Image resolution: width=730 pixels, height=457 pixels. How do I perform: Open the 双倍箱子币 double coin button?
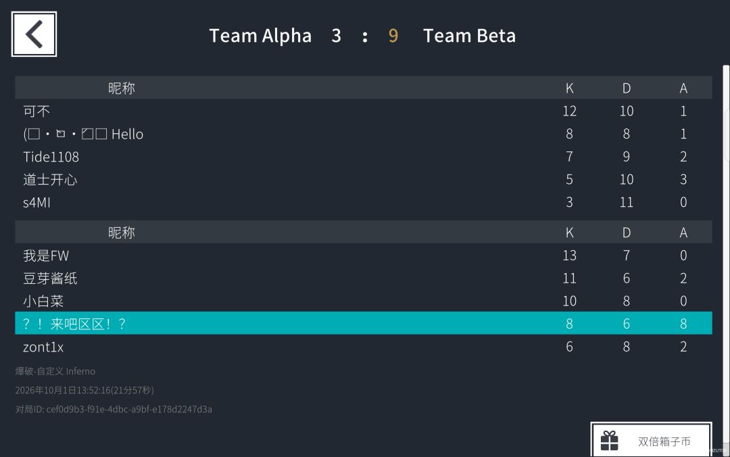(652, 440)
